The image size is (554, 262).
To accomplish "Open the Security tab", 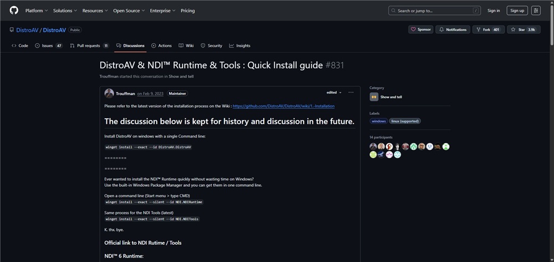I will (211, 45).
